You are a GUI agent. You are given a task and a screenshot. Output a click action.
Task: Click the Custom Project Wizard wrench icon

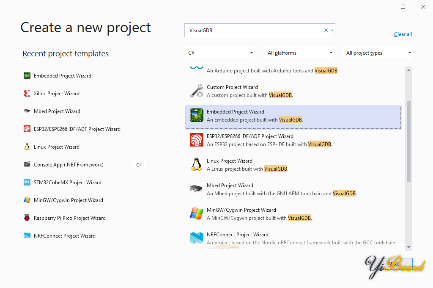[196, 91]
